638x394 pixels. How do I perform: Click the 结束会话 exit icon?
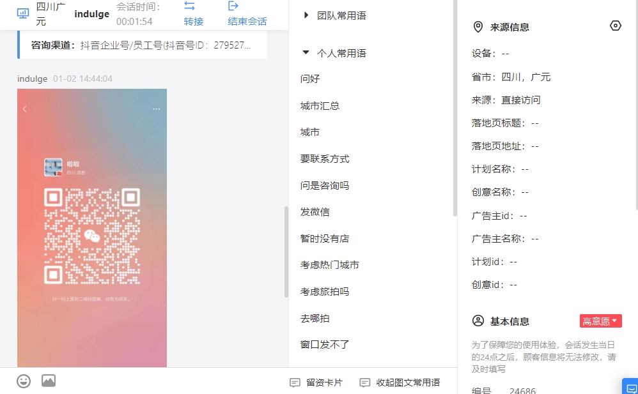(x=233, y=6)
